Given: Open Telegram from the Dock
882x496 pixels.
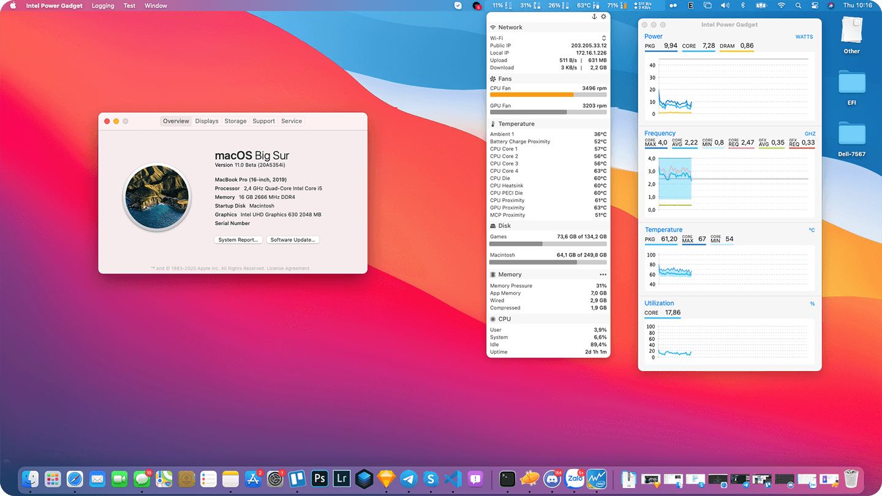Looking at the screenshot, I should click(409, 479).
